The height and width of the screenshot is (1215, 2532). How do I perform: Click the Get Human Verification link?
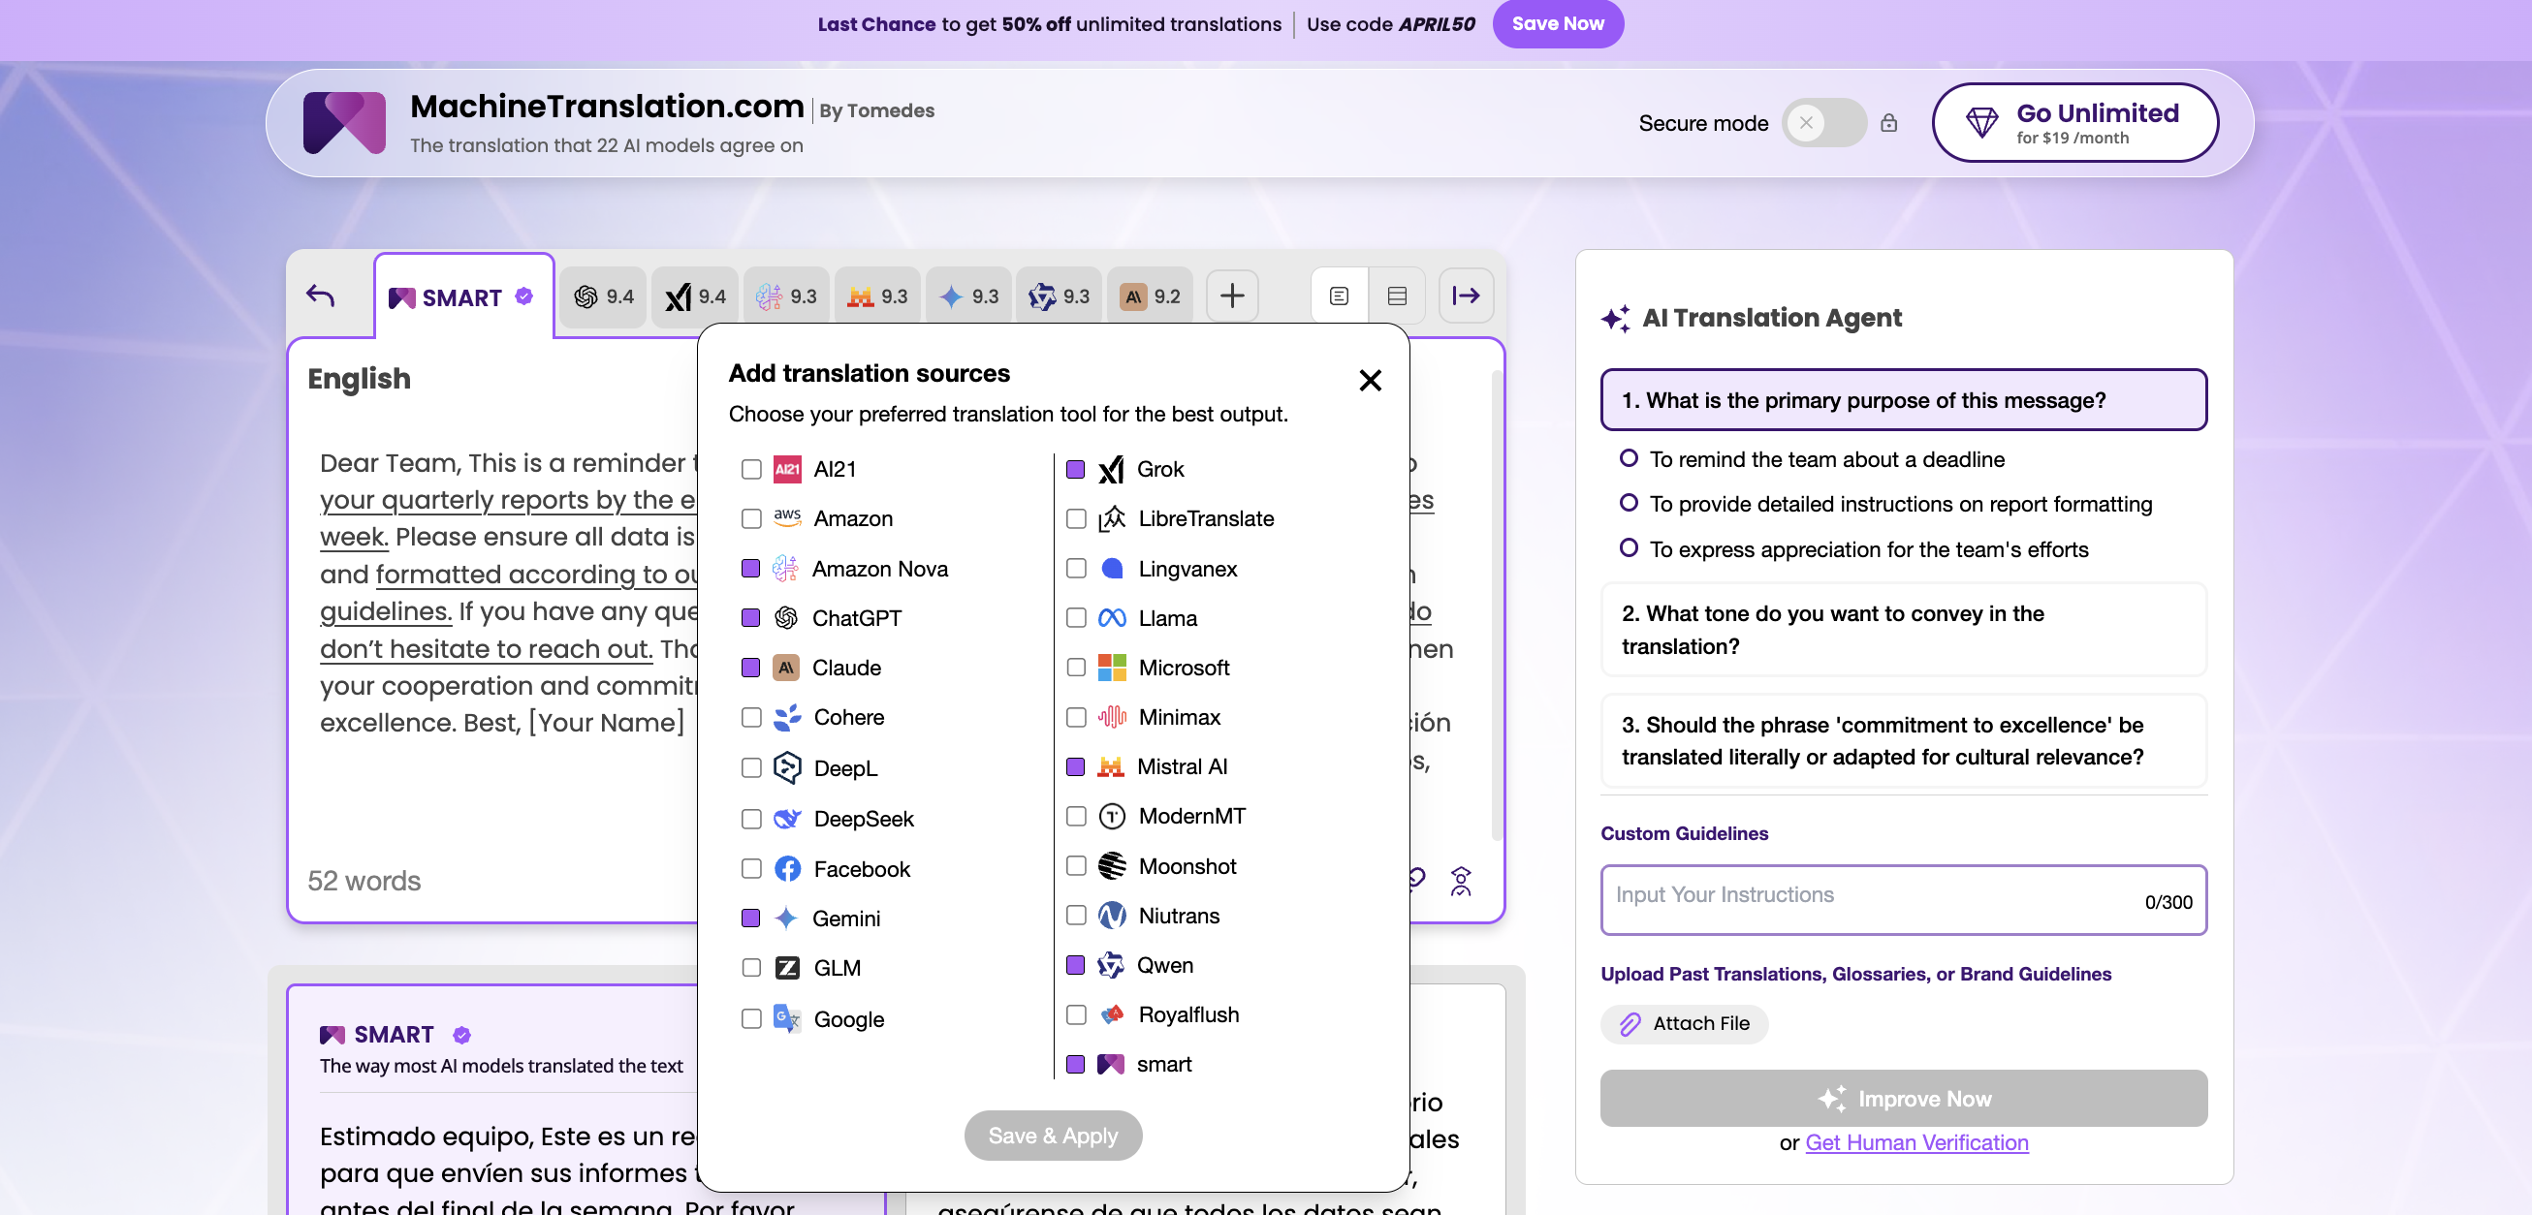pyautogui.click(x=1915, y=1142)
